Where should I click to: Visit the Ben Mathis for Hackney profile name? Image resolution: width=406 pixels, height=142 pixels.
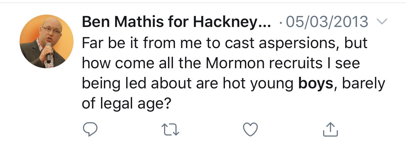point(176,22)
